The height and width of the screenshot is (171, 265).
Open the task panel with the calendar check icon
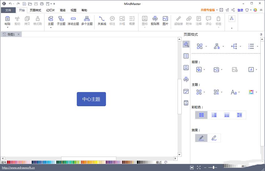(x=186, y=91)
